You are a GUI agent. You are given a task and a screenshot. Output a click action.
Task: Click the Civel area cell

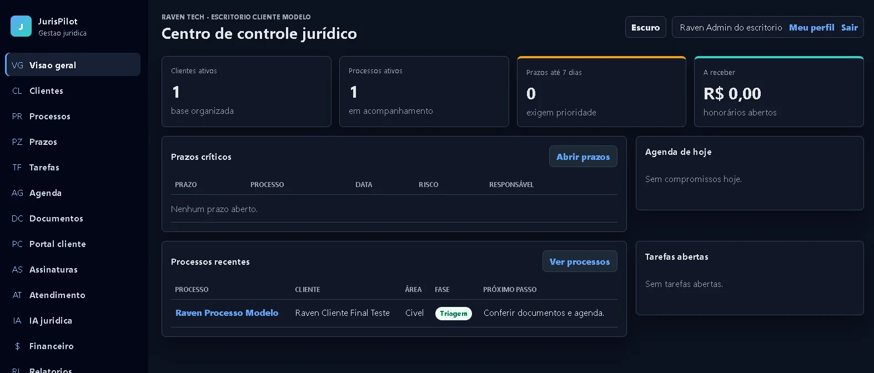[x=414, y=312]
